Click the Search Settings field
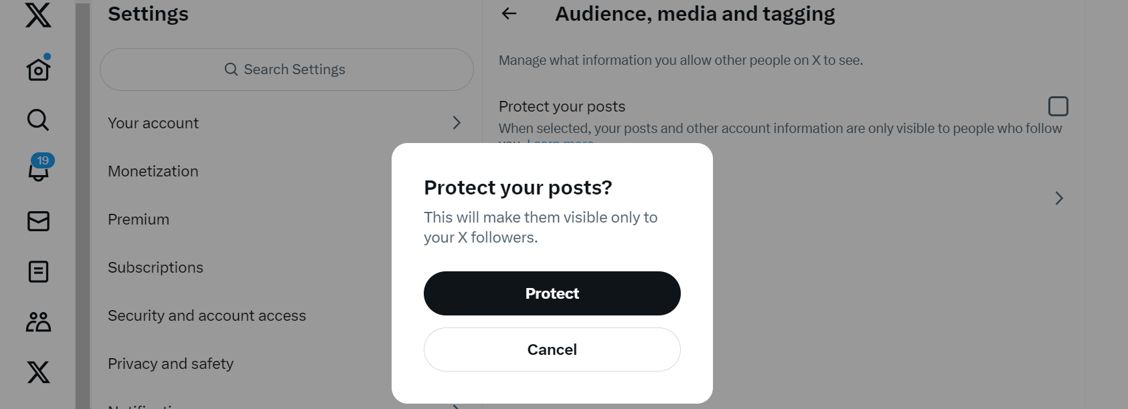This screenshot has width=1128, height=409. 287,69
